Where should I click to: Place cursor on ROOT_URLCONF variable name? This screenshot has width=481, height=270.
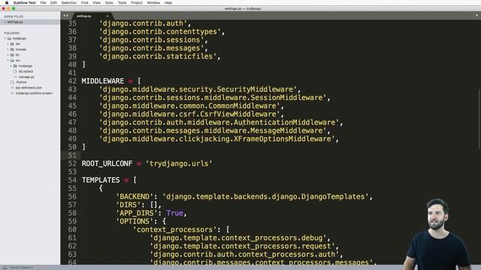107,163
